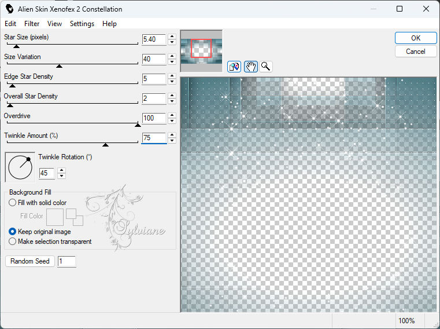The width and height of the screenshot is (440, 329).
Task: Click the Random Seed number field
Action: [66, 261]
